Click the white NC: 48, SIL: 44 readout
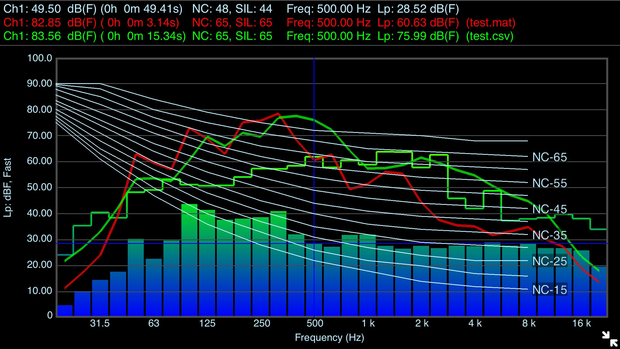 coord(232,9)
